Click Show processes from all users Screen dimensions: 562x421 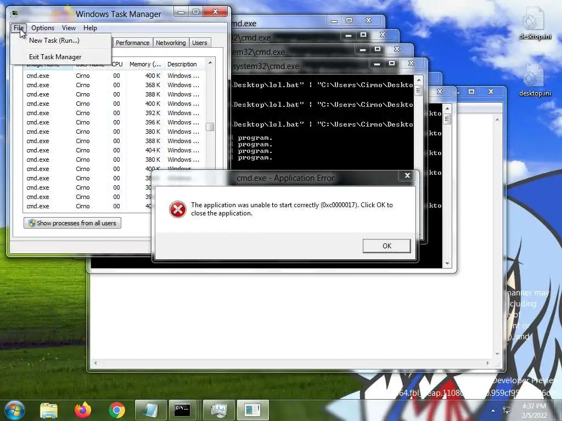72,223
